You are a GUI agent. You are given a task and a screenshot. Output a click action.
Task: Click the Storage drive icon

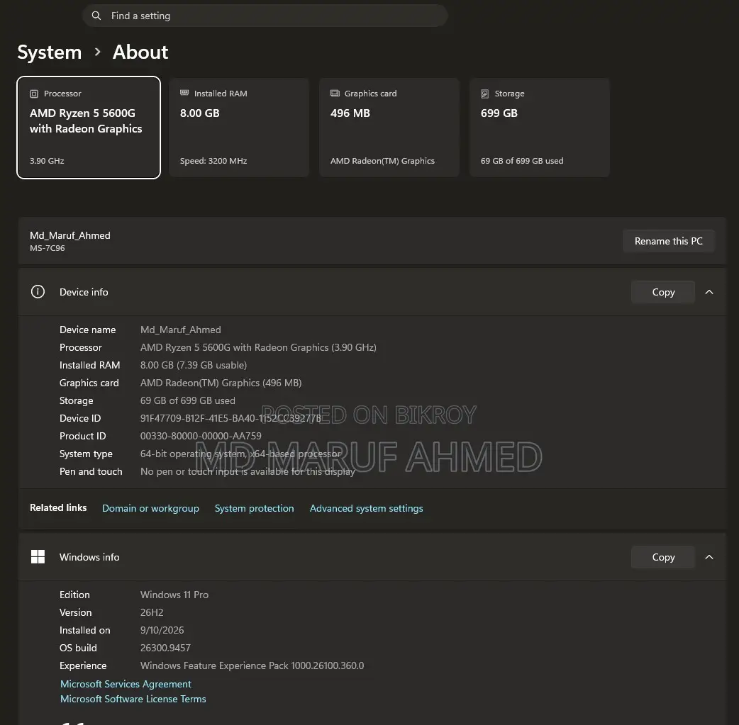coord(484,94)
